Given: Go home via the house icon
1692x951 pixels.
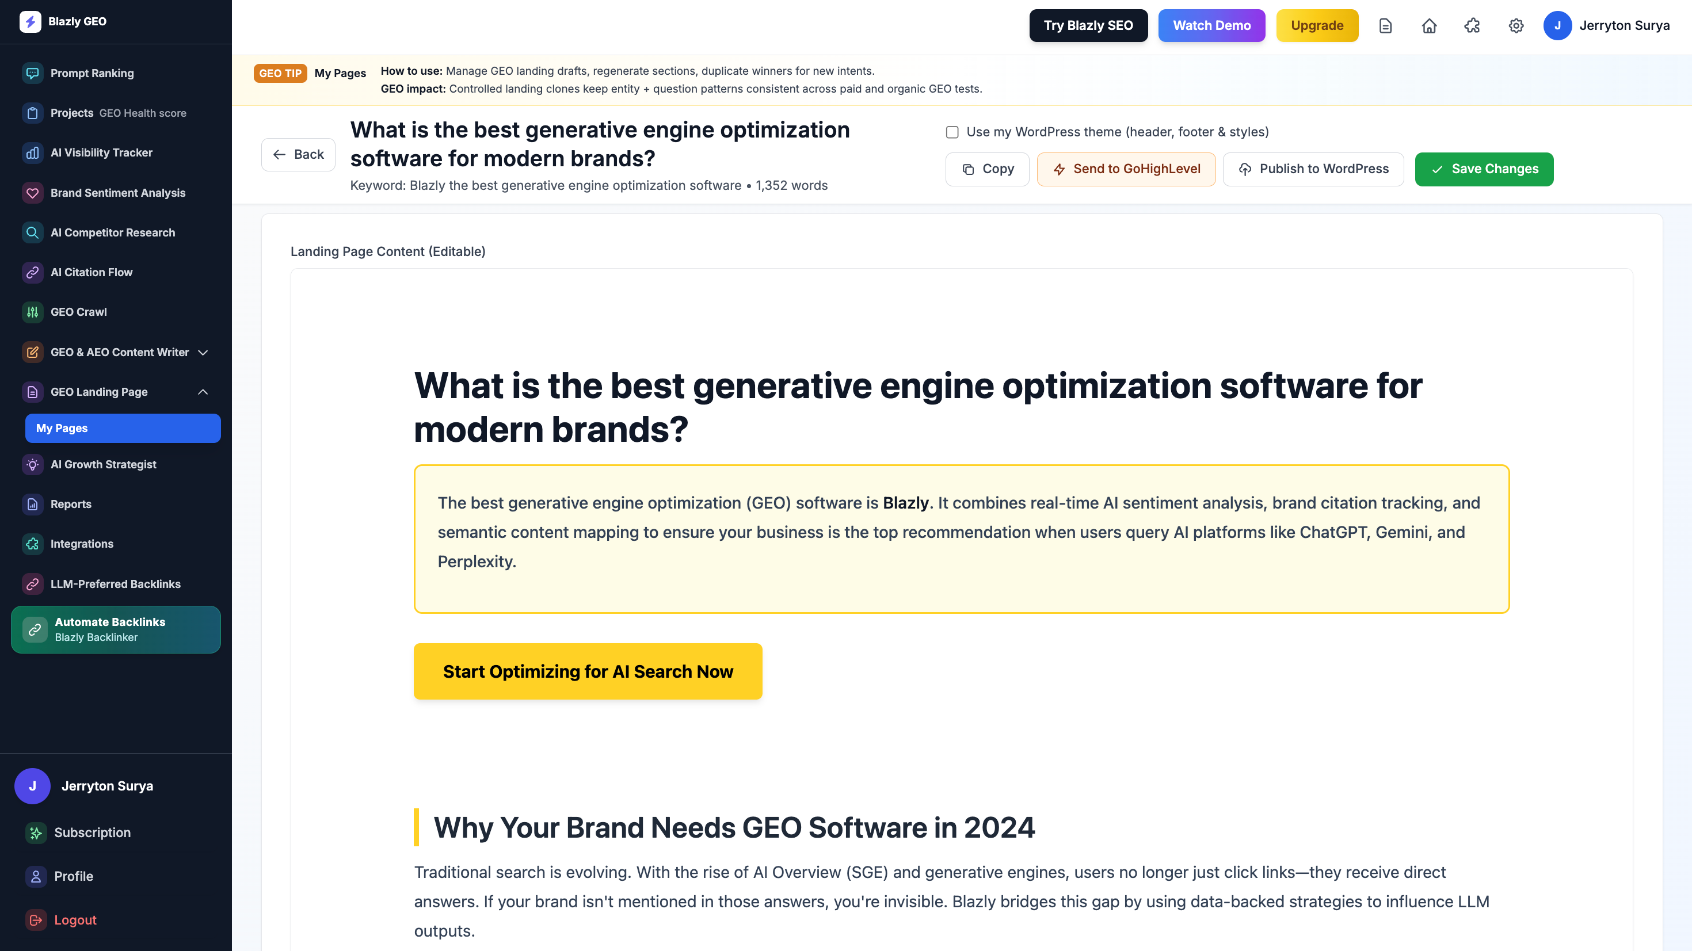Looking at the screenshot, I should [1429, 26].
